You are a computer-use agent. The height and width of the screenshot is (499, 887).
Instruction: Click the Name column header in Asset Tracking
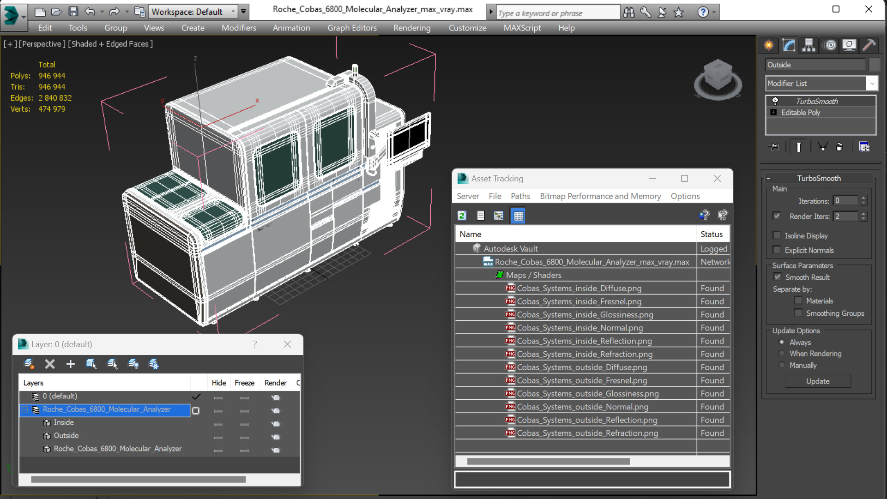click(x=576, y=234)
